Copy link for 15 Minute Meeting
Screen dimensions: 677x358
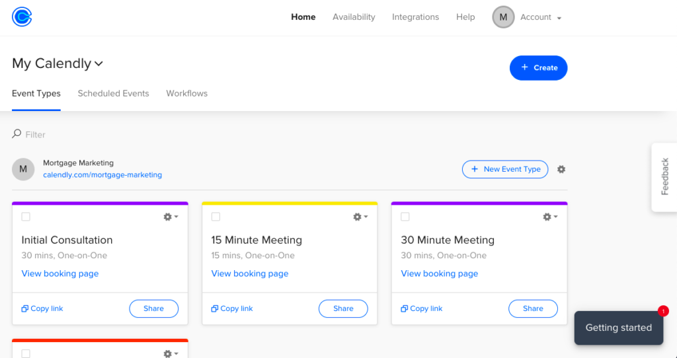(232, 308)
